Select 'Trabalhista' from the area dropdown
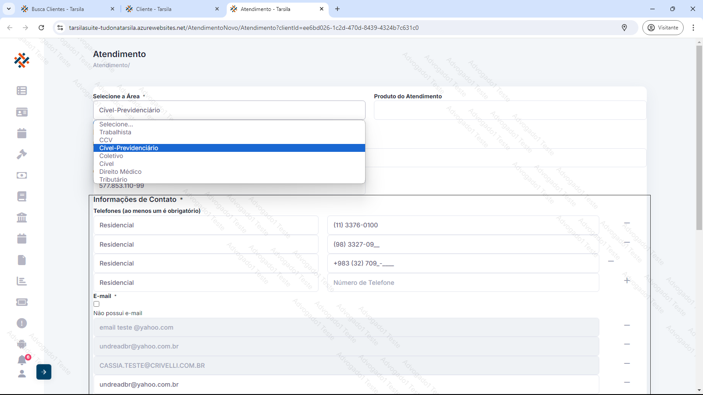703x395 pixels. click(115, 132)
